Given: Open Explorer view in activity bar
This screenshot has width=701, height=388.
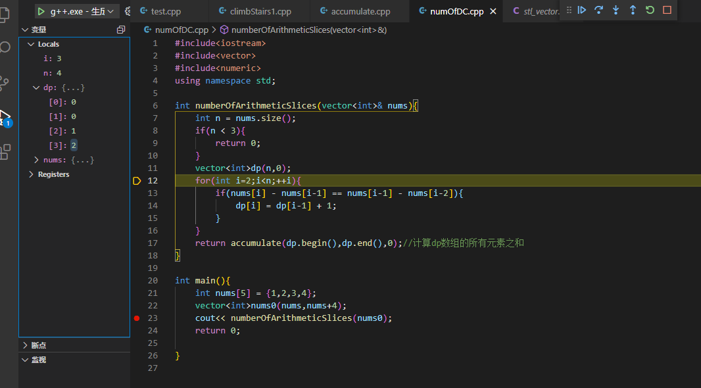Looking at the screenshot, I should [x=5, y=13].
